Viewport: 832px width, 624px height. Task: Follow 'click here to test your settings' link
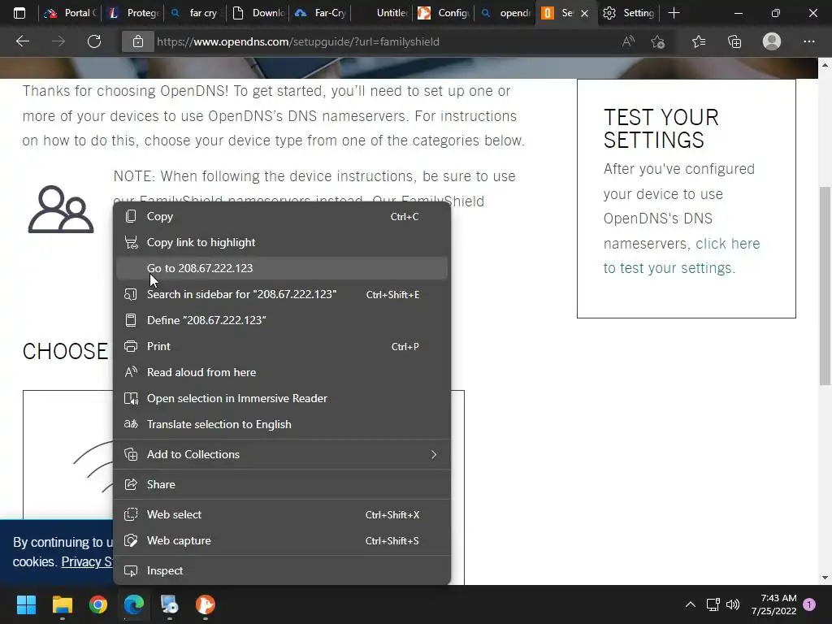point(682,256)
